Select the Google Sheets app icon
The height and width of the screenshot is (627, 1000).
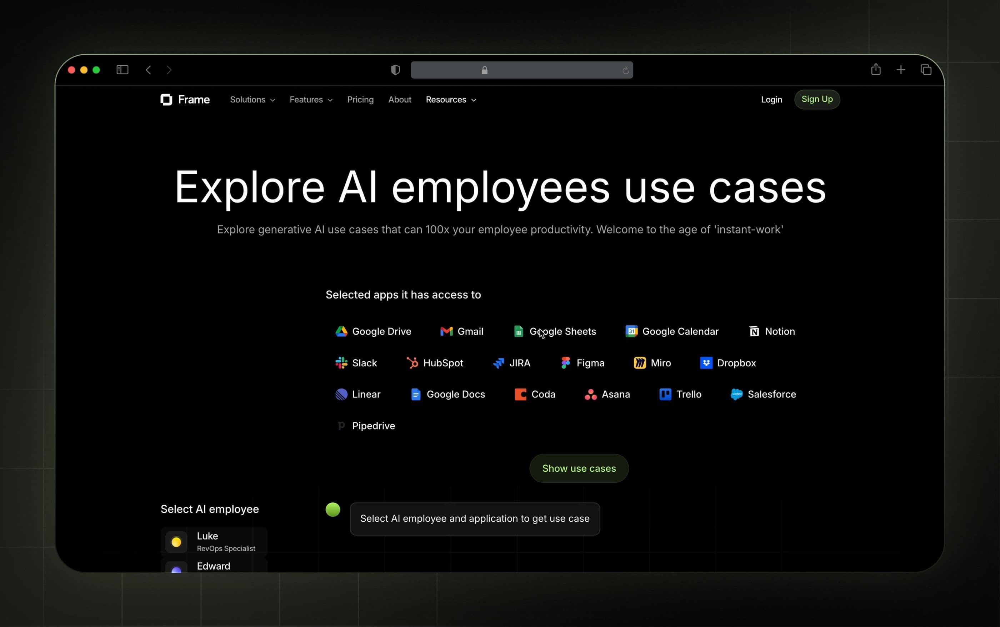click(x=519, y=331)
